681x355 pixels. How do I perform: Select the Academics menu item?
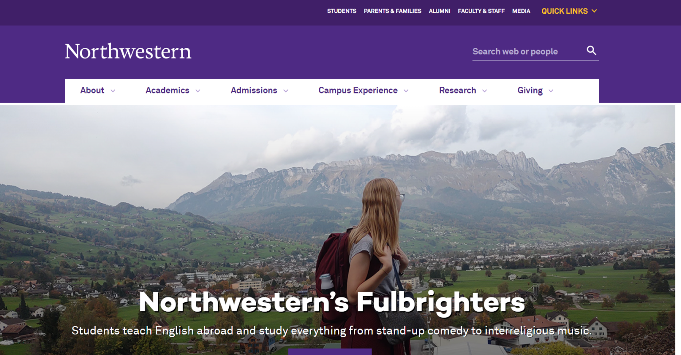coord(167,90)
